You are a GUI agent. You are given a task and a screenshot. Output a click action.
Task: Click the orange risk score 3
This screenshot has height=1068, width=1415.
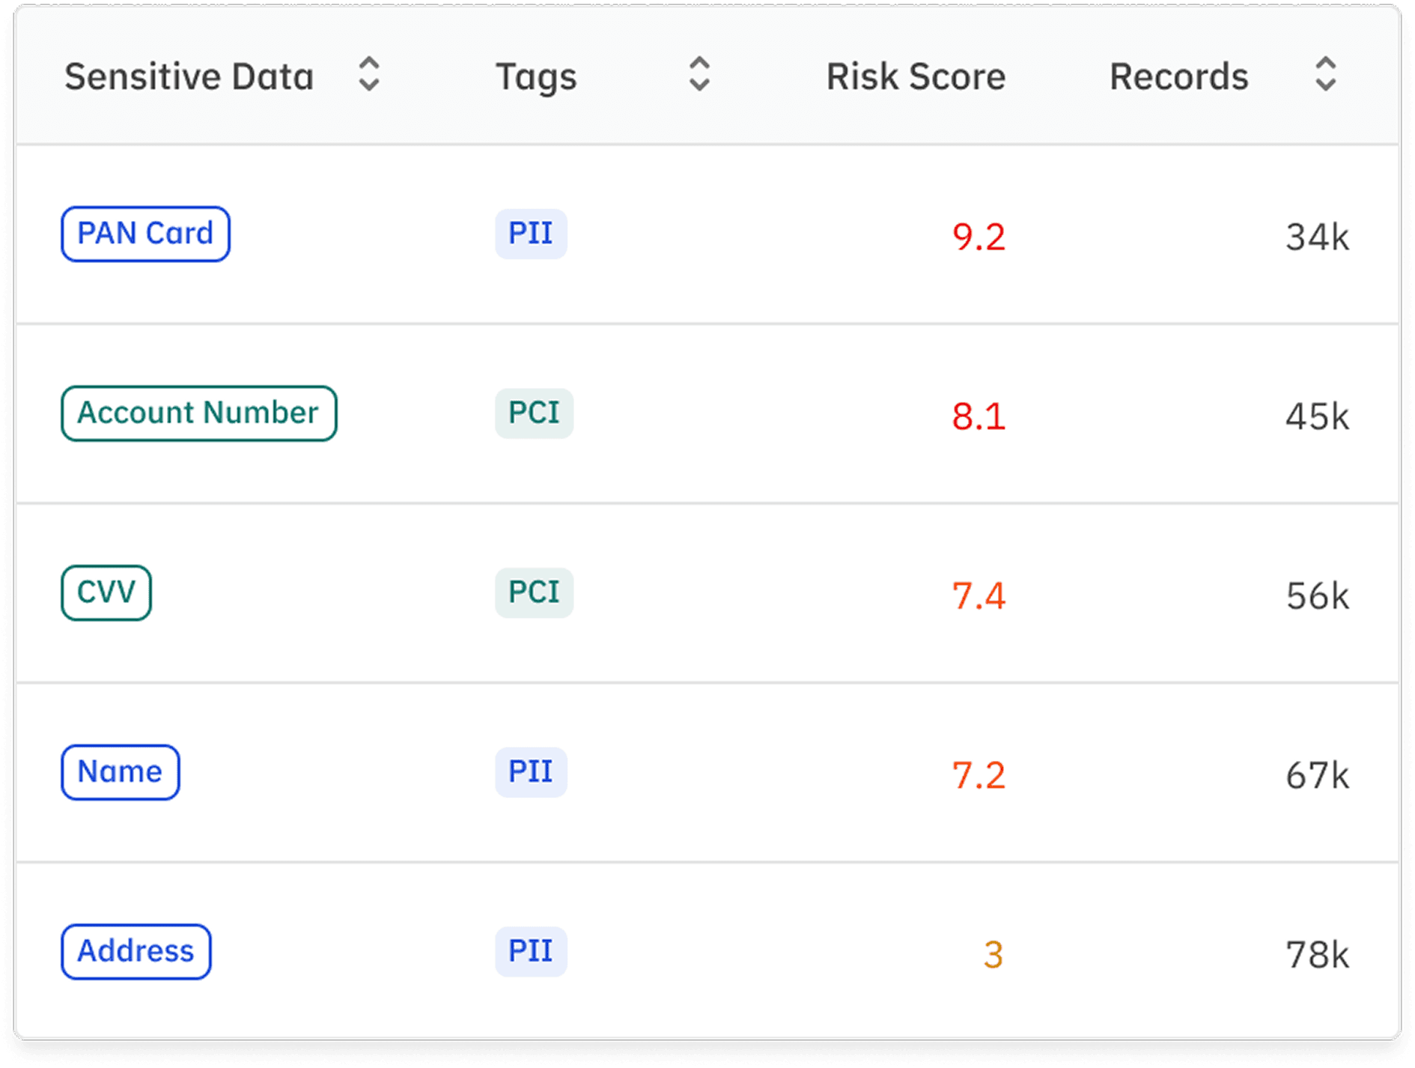[993, 956]
